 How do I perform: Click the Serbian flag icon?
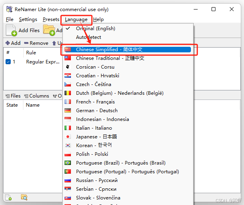pos(68,189)
